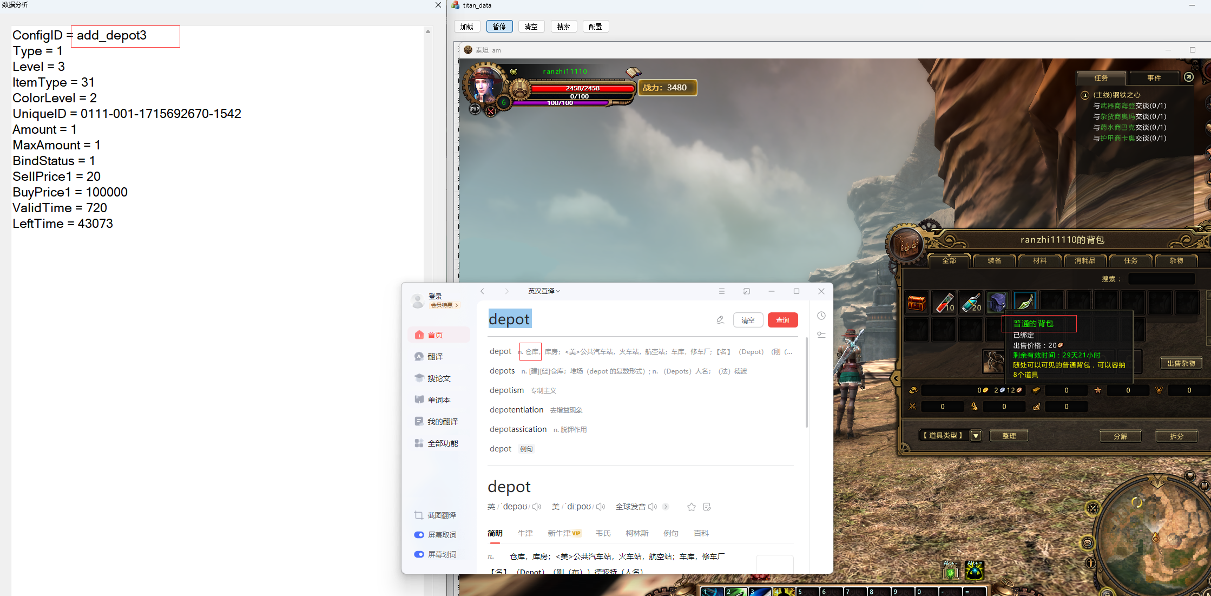
Task: Click the 分解 button in backpack
Action: 1121,436
